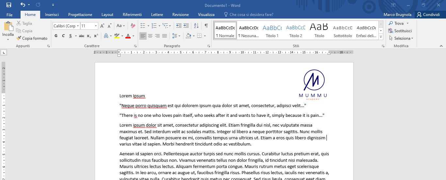Justify the text

pyautogui.click(x=165, y=36)
